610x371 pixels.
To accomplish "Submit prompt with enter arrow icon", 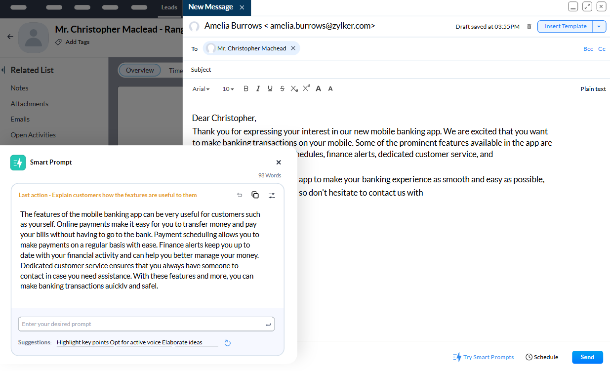I will point(268,325).
